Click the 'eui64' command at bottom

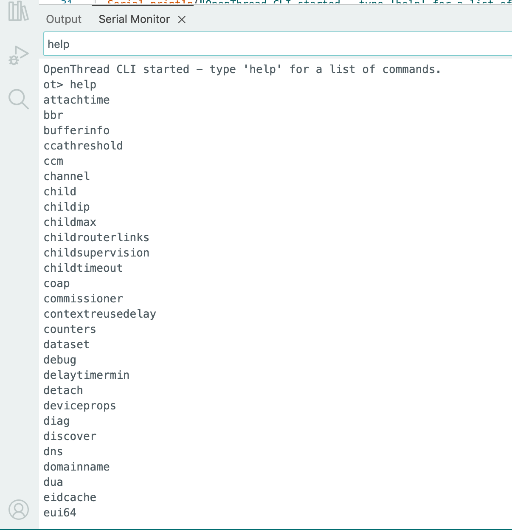pos(60,513)
